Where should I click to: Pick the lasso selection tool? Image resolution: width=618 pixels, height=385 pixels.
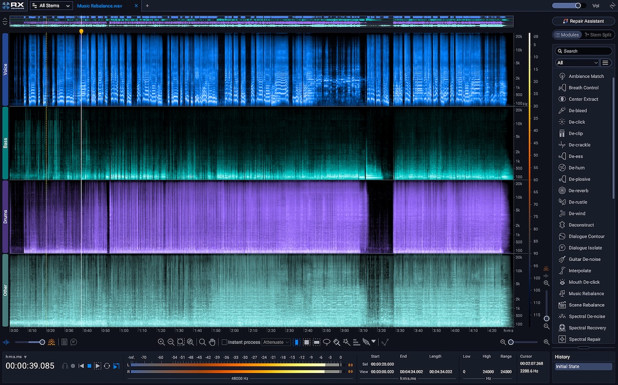coord(327,342)
